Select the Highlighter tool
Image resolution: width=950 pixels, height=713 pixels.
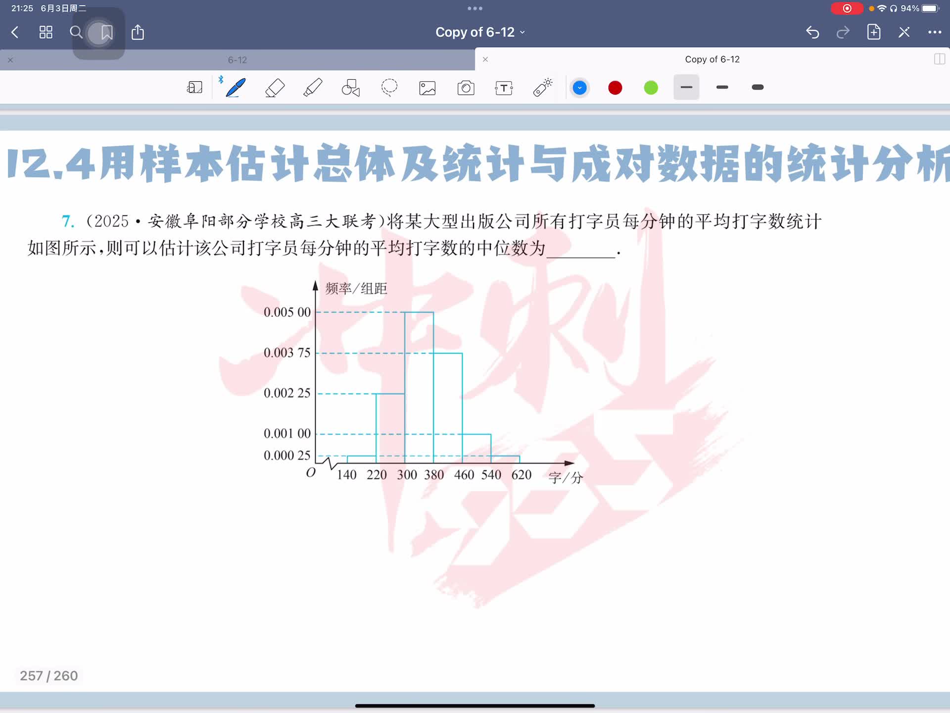[x=313, y=88]
